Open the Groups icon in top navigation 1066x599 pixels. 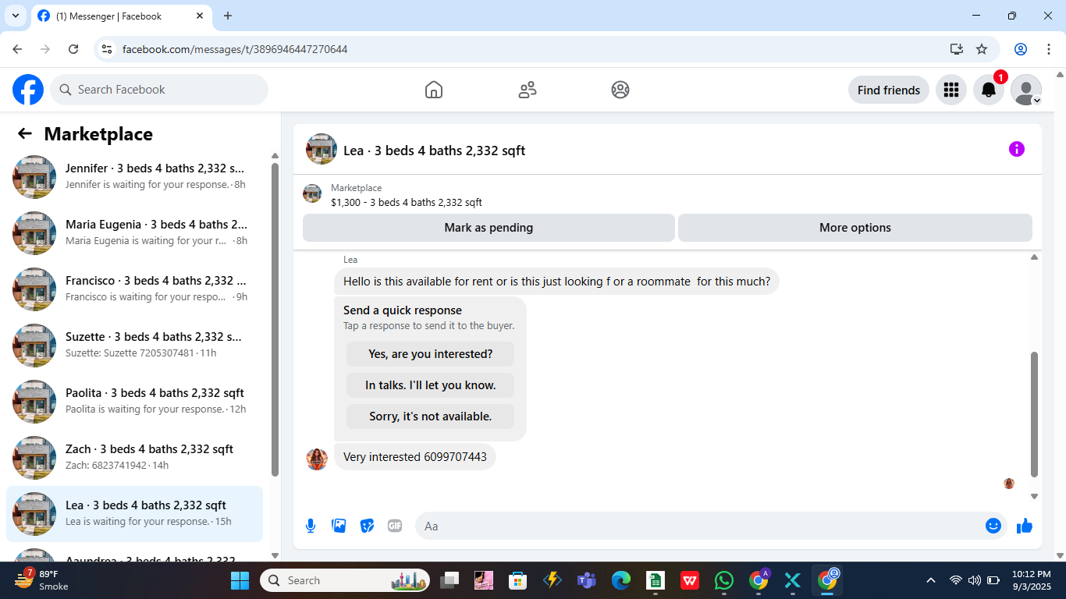tap(620, 90)
